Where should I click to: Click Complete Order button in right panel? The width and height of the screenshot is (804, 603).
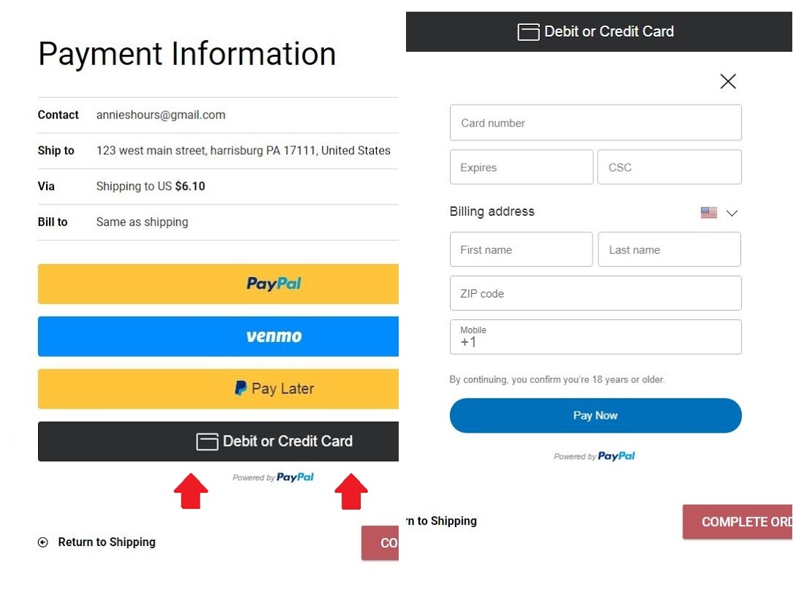(x=737, y=522)
